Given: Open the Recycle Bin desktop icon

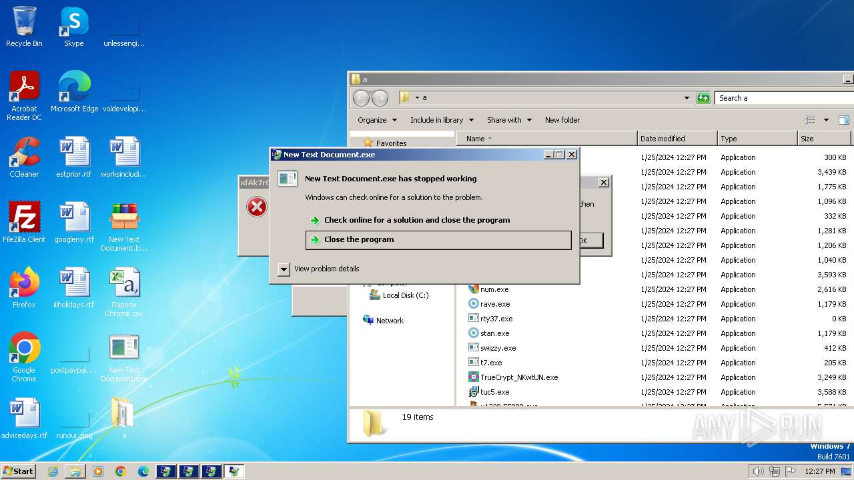Looking at the screenshot, I should [x=24, y=27].
